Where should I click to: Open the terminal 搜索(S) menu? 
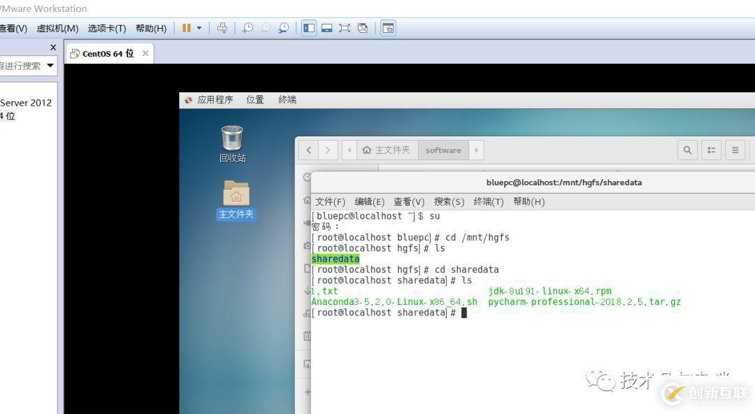[449, 201]
